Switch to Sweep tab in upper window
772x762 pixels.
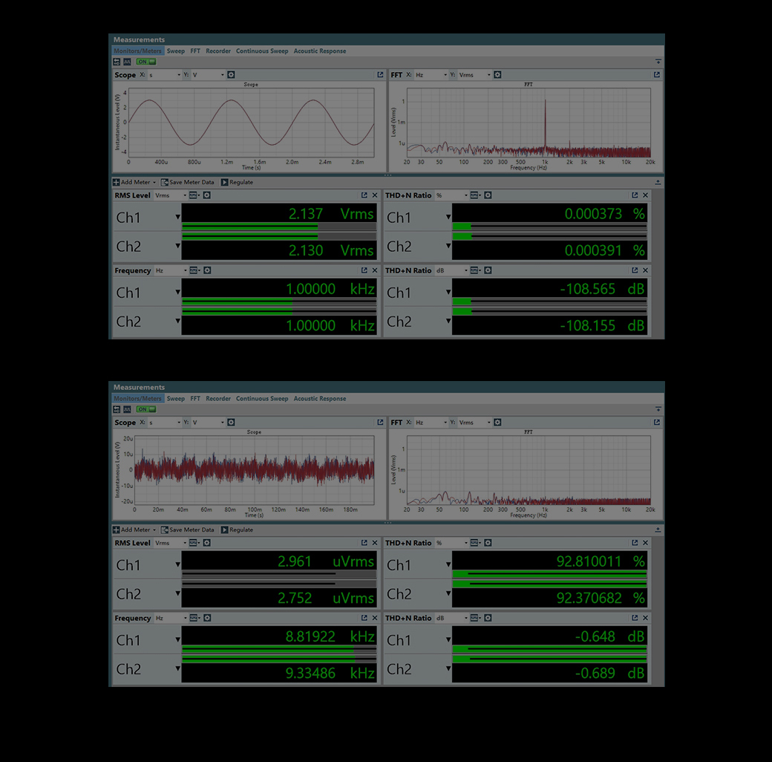point(176,51)
